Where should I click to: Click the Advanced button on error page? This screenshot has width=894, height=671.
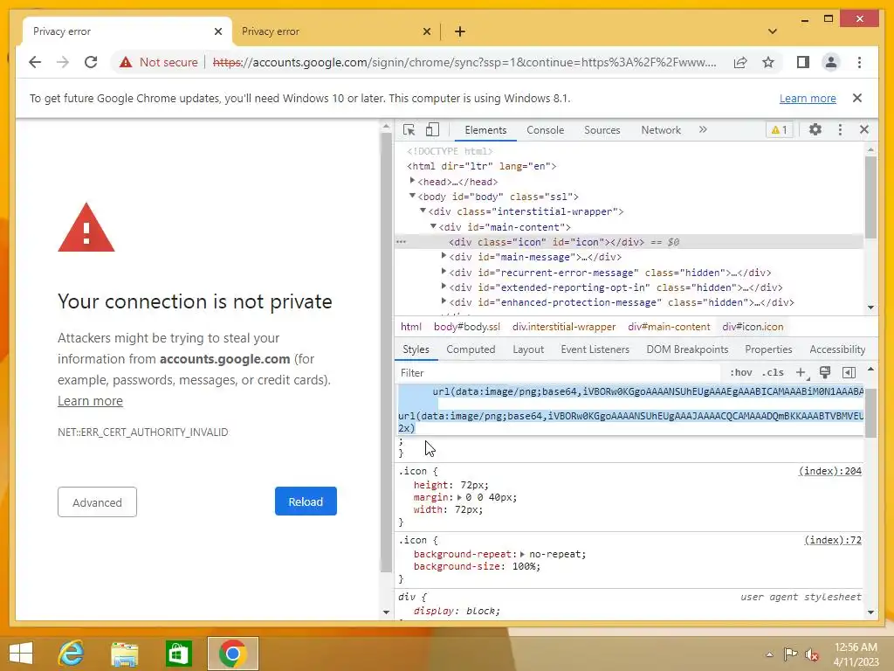coord(97,502)
